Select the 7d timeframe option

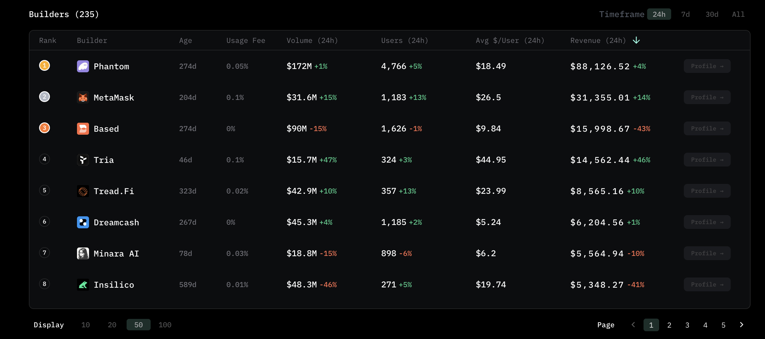coord(685,14)
